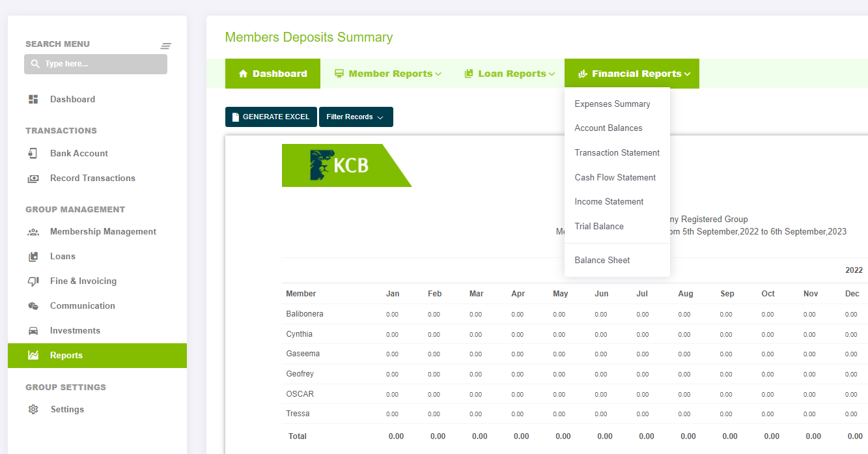Click the OSCAR member row name

[x=300, y=394]
